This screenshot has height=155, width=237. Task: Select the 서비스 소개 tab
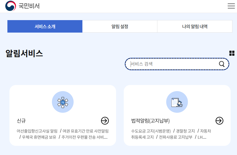click(45, 26)
